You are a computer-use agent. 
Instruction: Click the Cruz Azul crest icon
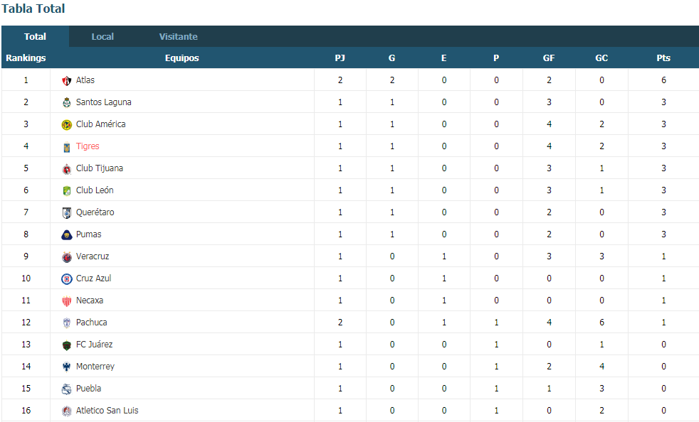tap(66, 279)
